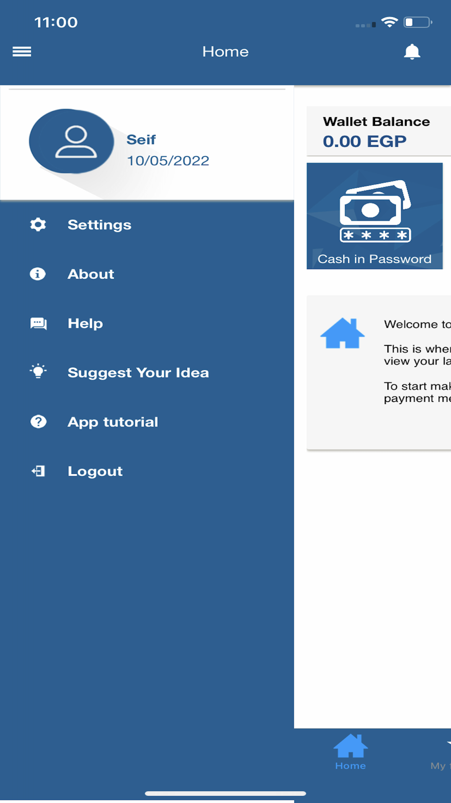Tap the user name Seif

click(141, 140)
